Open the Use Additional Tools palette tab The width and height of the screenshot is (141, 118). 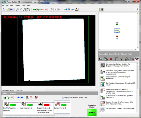[x=137, y=59]
